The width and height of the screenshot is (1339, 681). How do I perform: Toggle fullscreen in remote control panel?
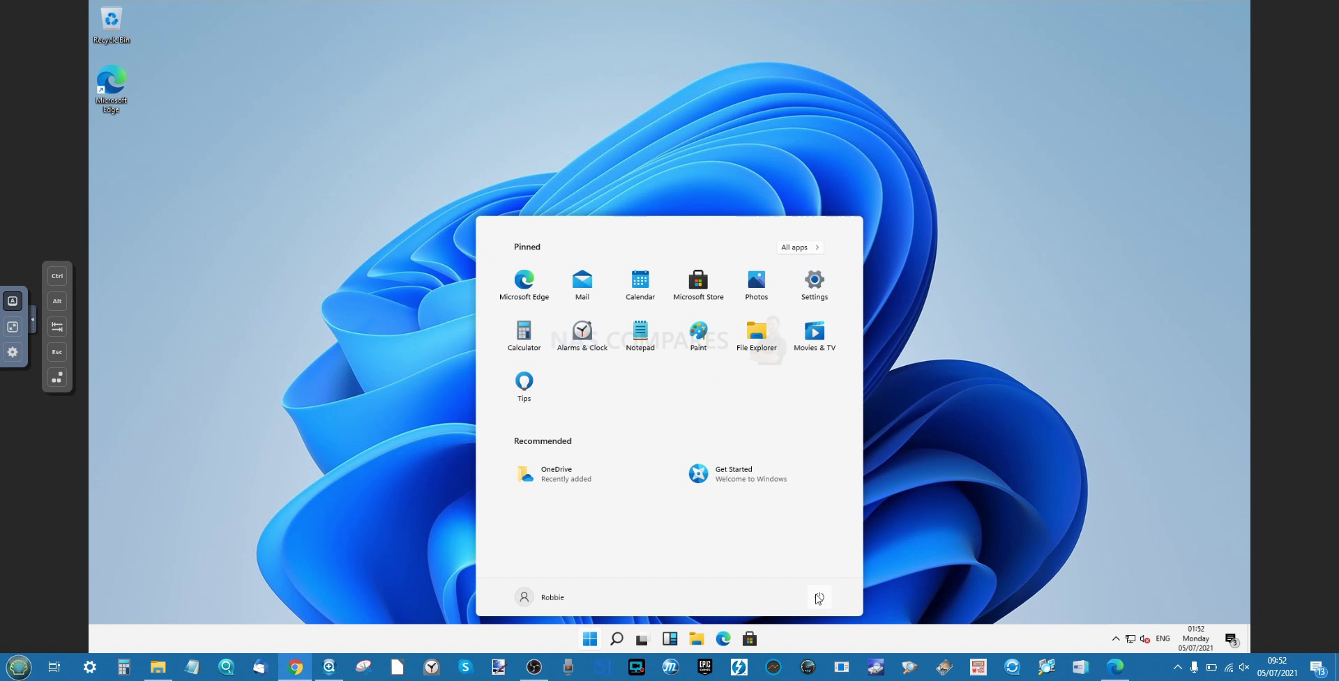click(13, 327)
